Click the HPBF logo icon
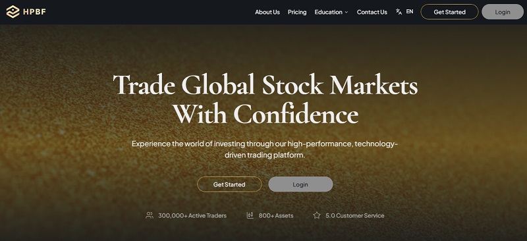 (x=13, y=12)
